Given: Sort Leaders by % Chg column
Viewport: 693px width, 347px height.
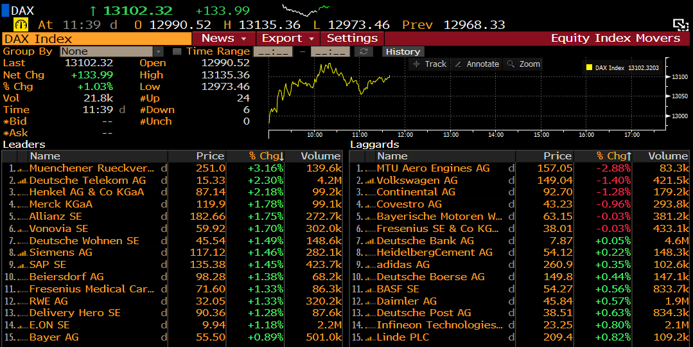Looking at the screenshot, I should point(254,156).
